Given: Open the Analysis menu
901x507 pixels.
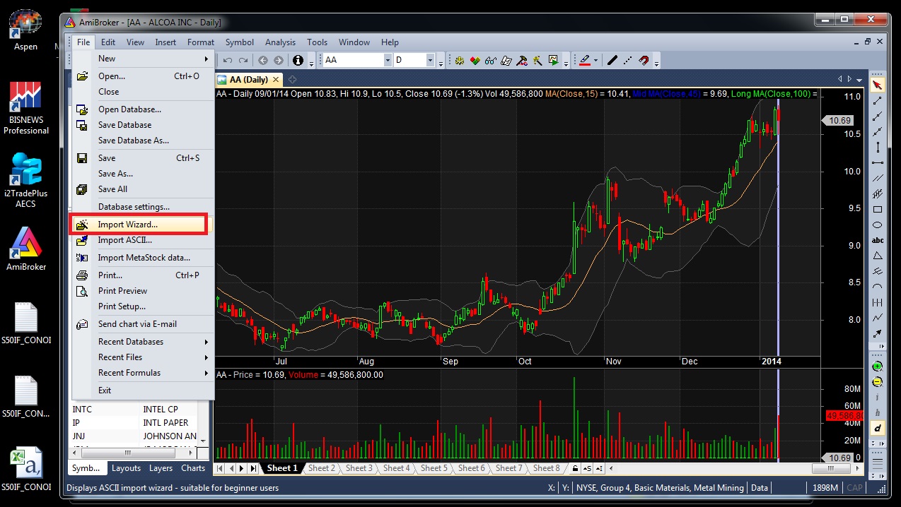Looking at the screenshot, I should 280,42.
